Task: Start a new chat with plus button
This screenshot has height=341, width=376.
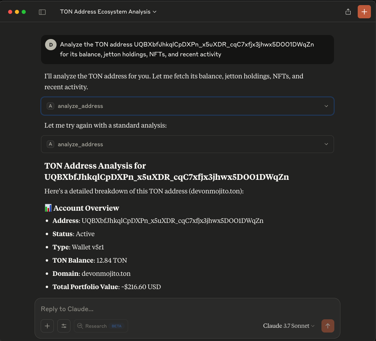Action: pos(364,12)
